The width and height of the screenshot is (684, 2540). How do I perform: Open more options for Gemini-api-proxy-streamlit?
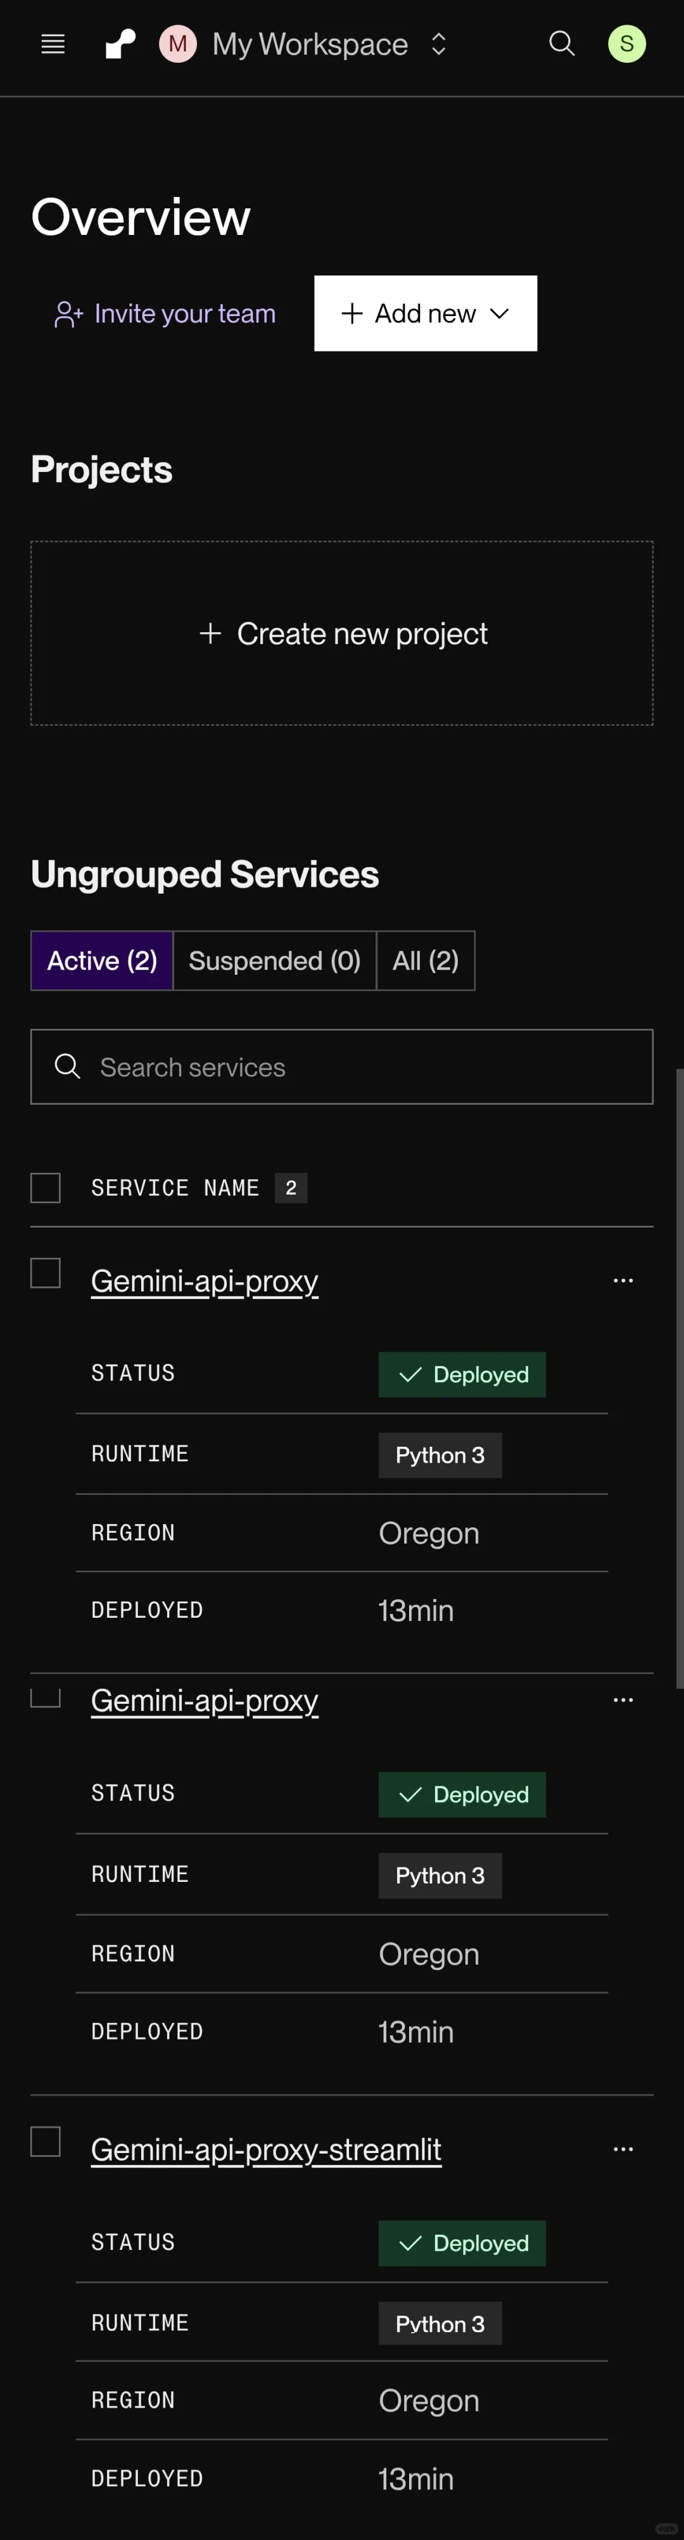[x=623, y=2150]
